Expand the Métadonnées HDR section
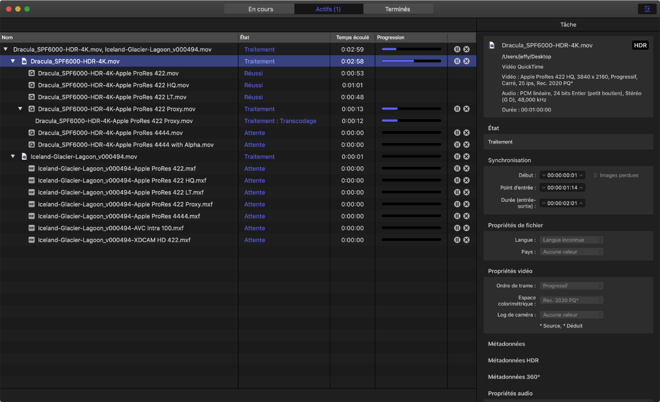Viewport: 660px width, 402px height. coord(513,360)
